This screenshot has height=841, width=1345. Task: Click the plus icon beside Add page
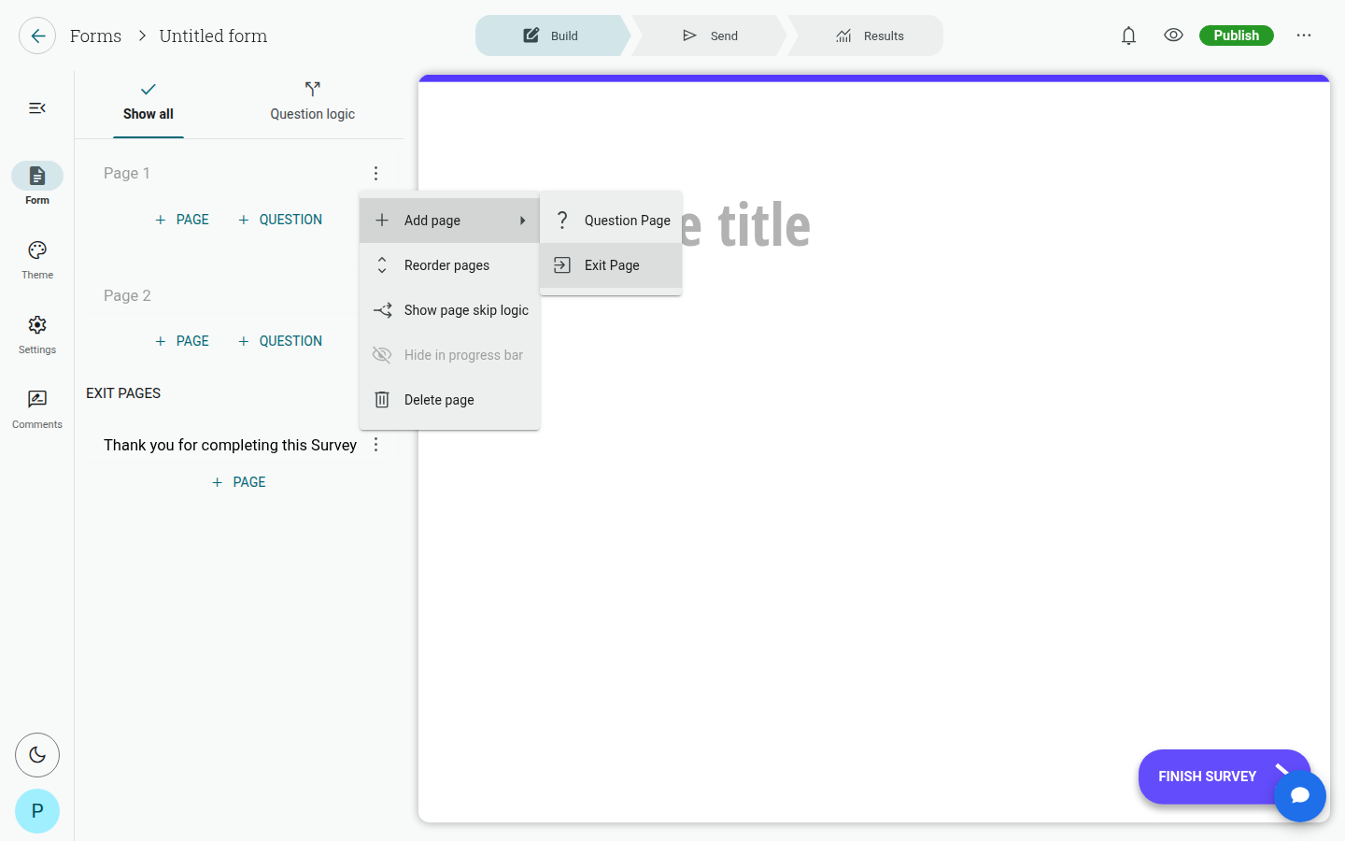[382, 221]
